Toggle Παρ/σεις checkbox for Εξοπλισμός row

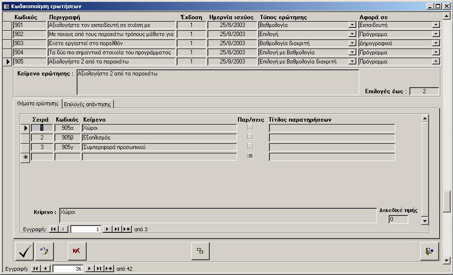coord(250,137)
